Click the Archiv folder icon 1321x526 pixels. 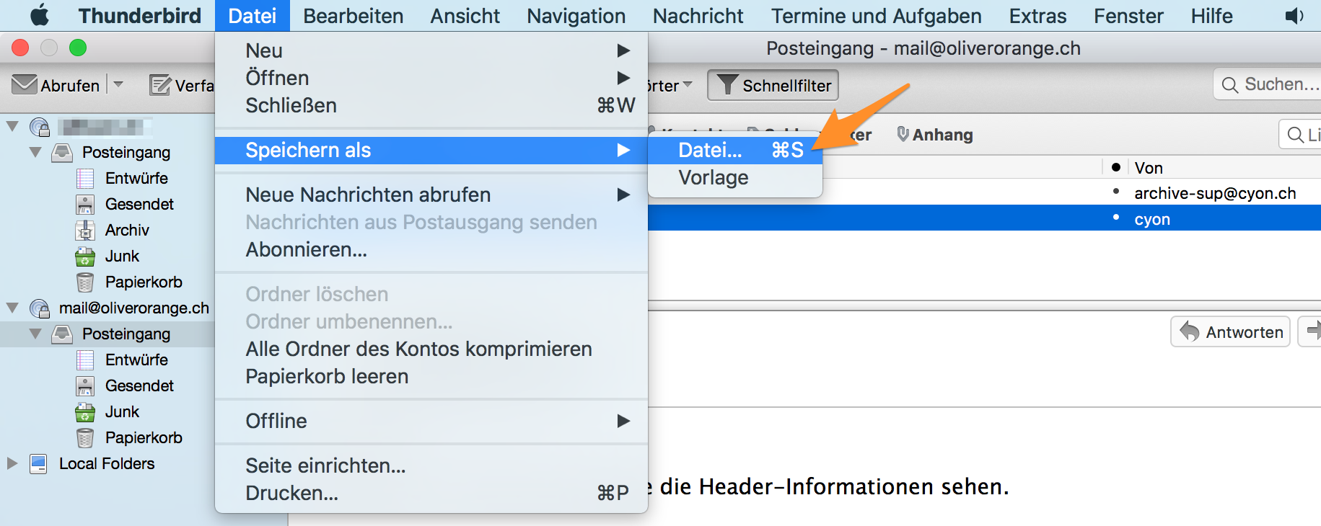85,230
